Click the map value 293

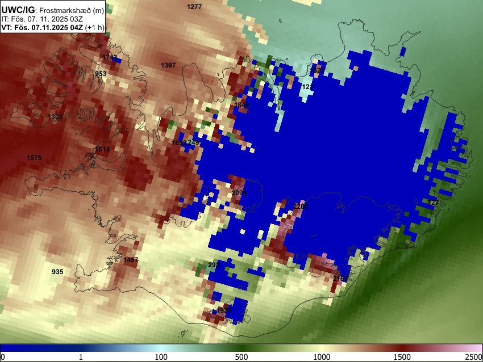[214, 265]
